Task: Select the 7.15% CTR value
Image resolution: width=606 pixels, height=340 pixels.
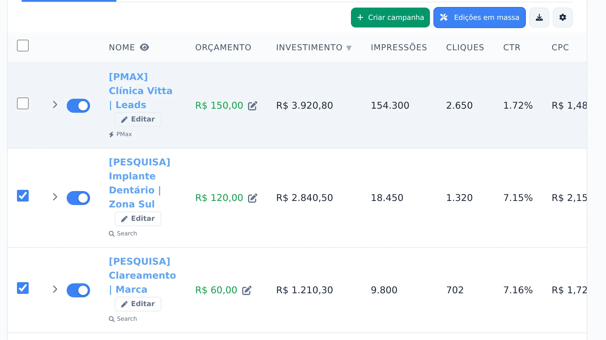Action: (x=518, y=198)
